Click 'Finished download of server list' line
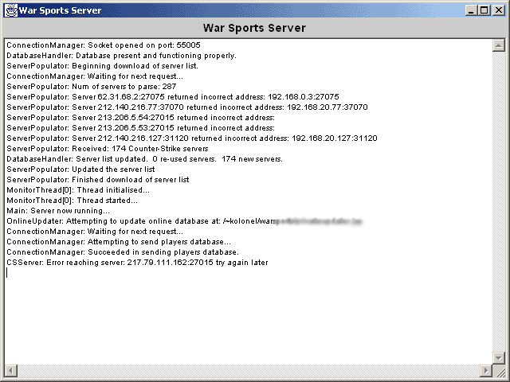 tap(98, 180)
